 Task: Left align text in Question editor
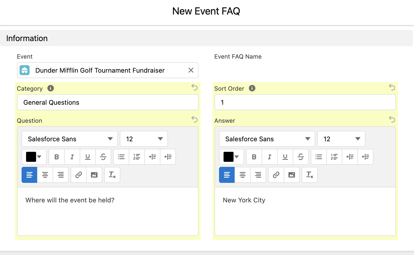click(x=29, y=175)
